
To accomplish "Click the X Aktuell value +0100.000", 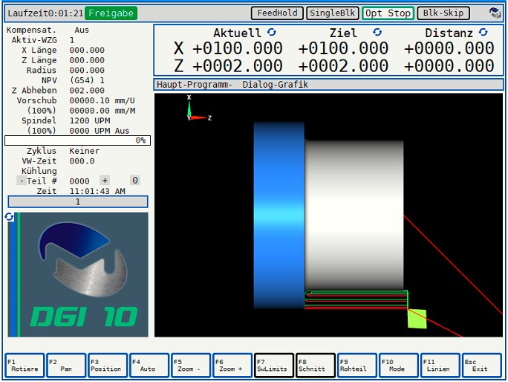I will coord(238,48).
